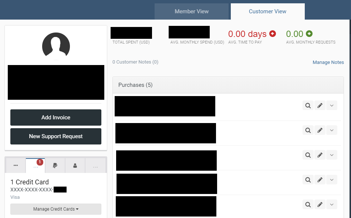Open the bold three-dots tab beside the badge tab

pos(16,166)
